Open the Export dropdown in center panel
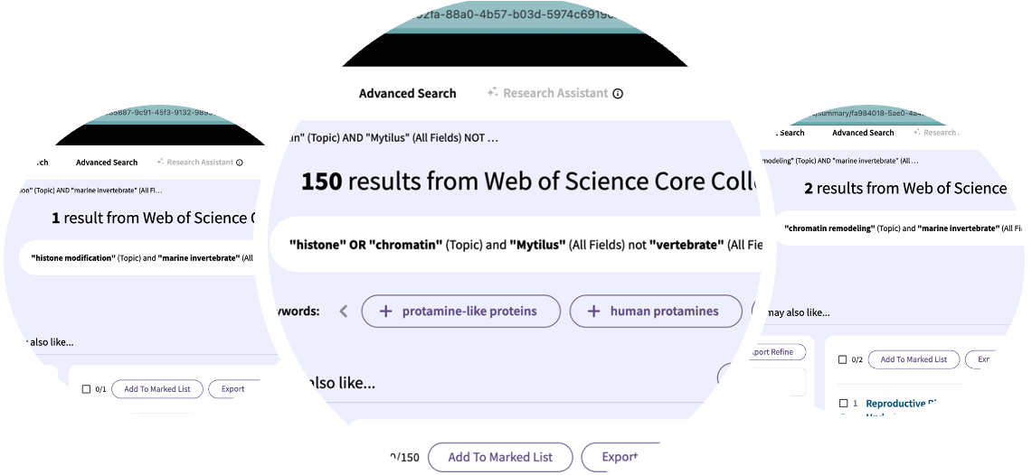 pos(620,457)
